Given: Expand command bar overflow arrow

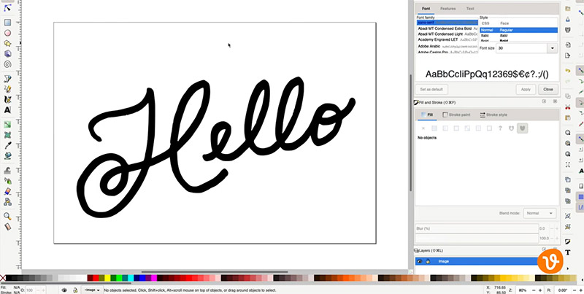Looking at the screenshot, I should tap(568, 268).
